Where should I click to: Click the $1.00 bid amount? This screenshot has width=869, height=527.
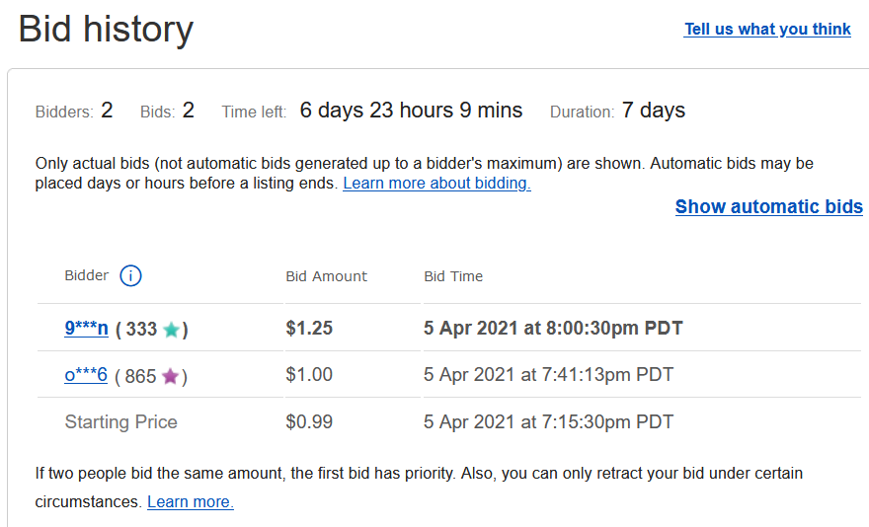click(309, 375)
